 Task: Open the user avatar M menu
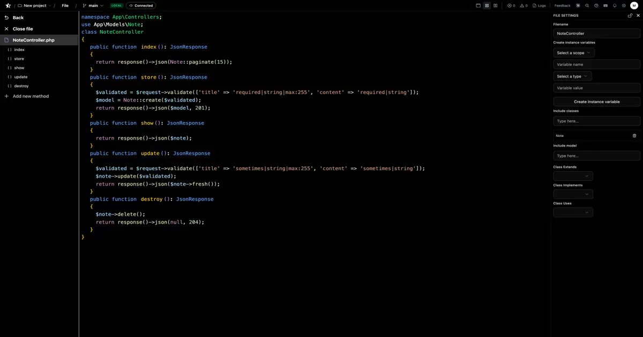point(634,5)
